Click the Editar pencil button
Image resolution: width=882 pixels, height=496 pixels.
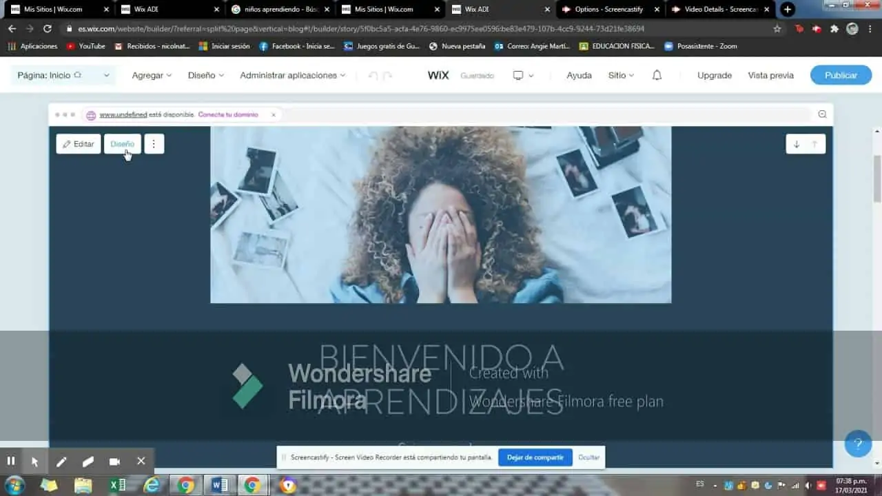(79, 144)
